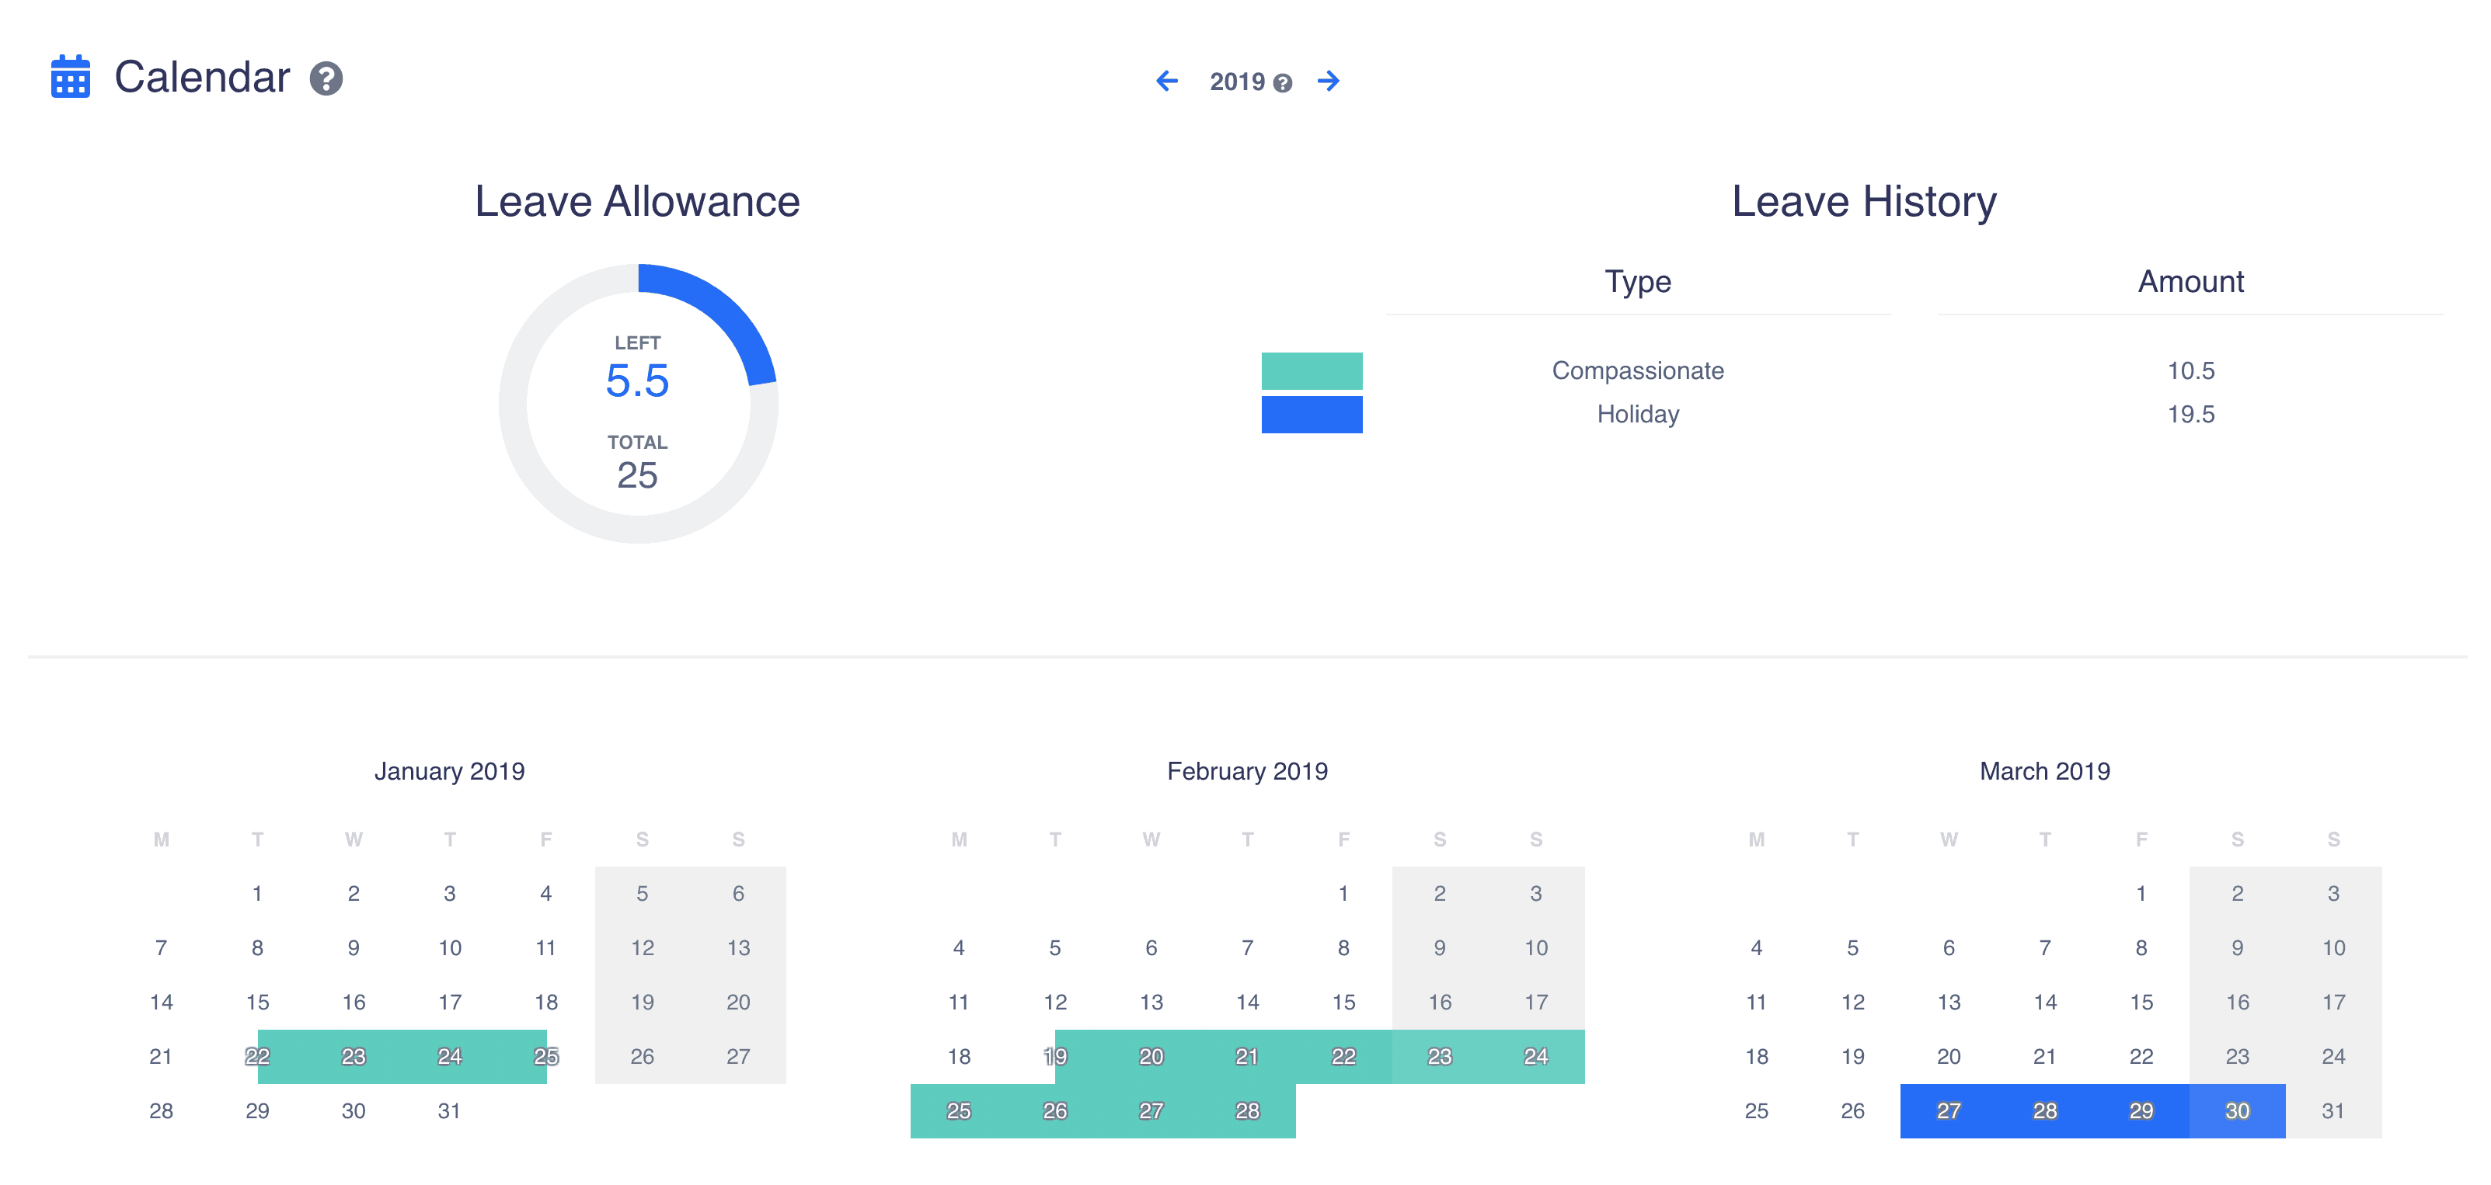Viewport: 2491px width, 1185px height.
Task: Select February 18 in the calendar
Action: [x=958, y=1056]
